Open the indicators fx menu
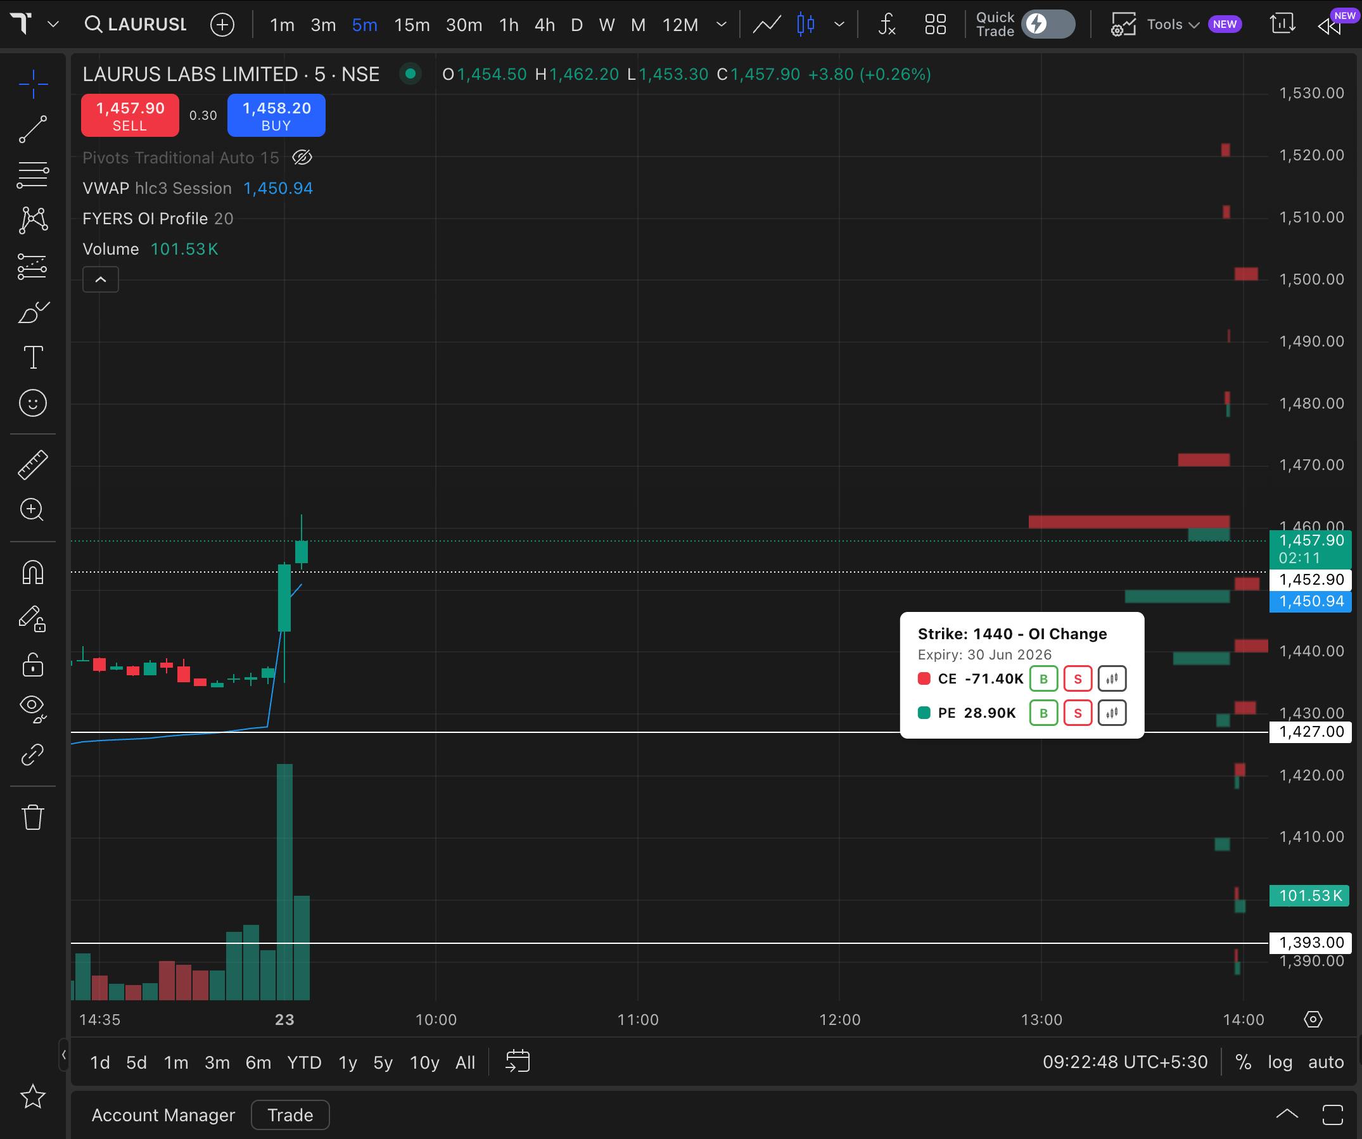Image resolution: width=1362 pixels, height=1139 pixels. (887, 25)
